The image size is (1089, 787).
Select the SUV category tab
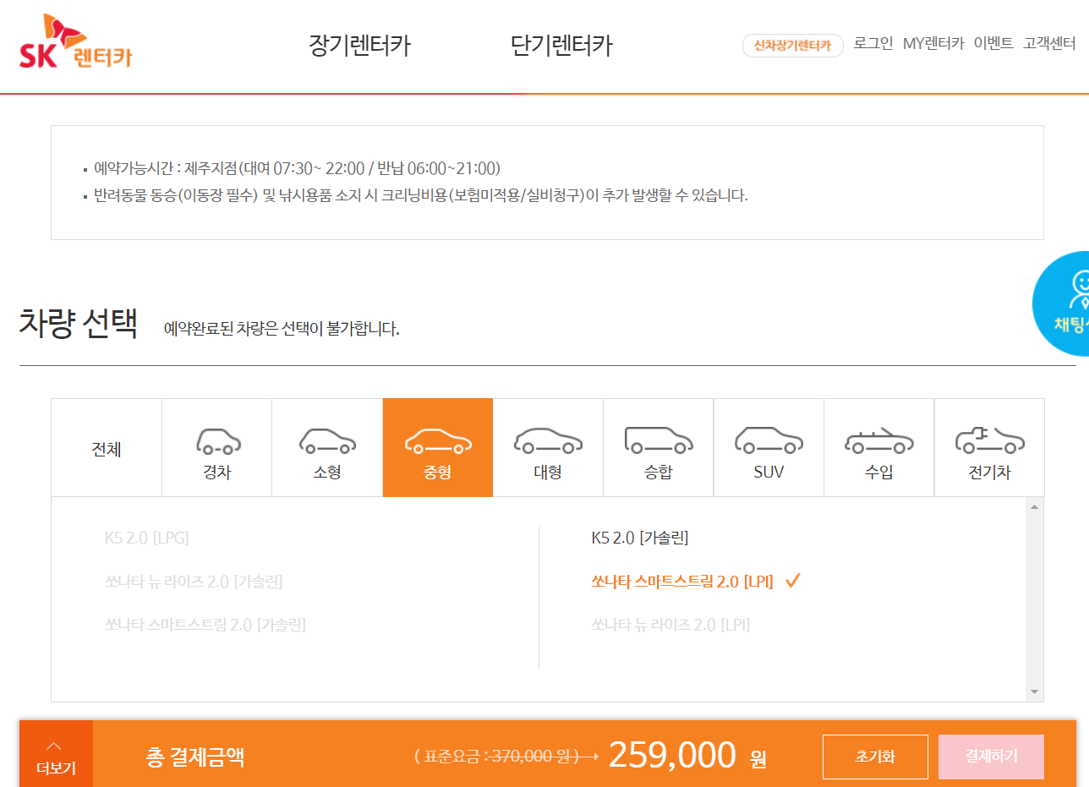tap(769, 448)
